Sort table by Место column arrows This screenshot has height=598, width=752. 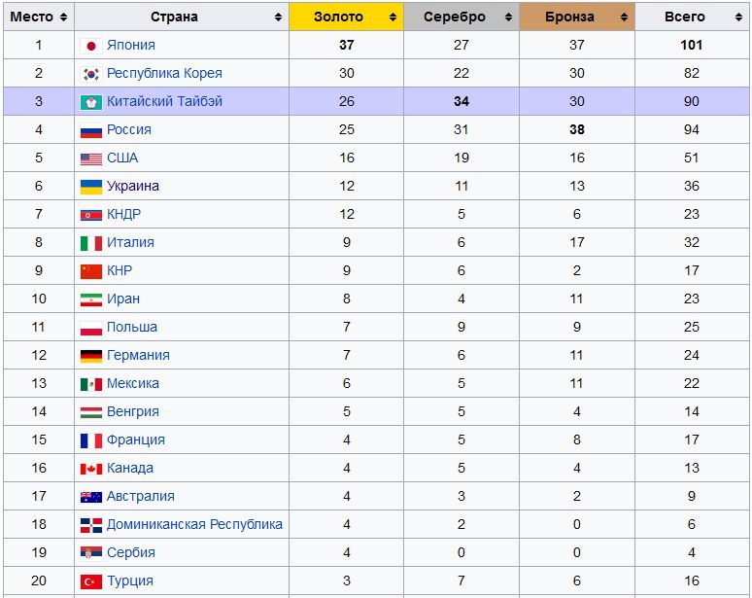coord(63,18)
